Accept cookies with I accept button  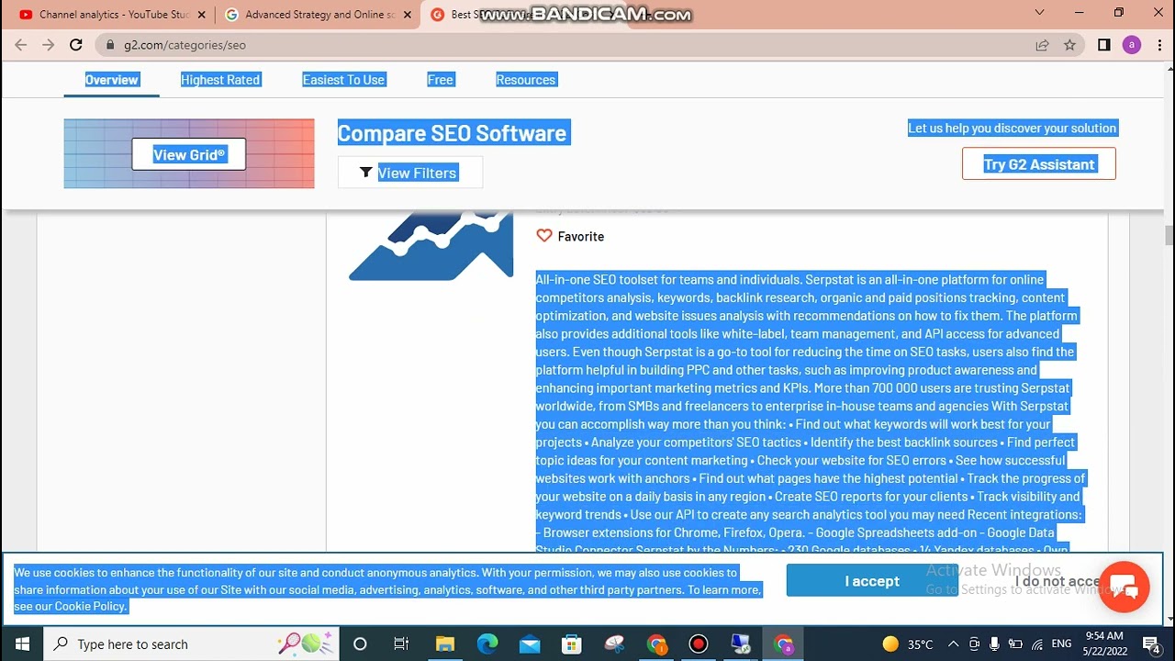(x=871, y=581)
